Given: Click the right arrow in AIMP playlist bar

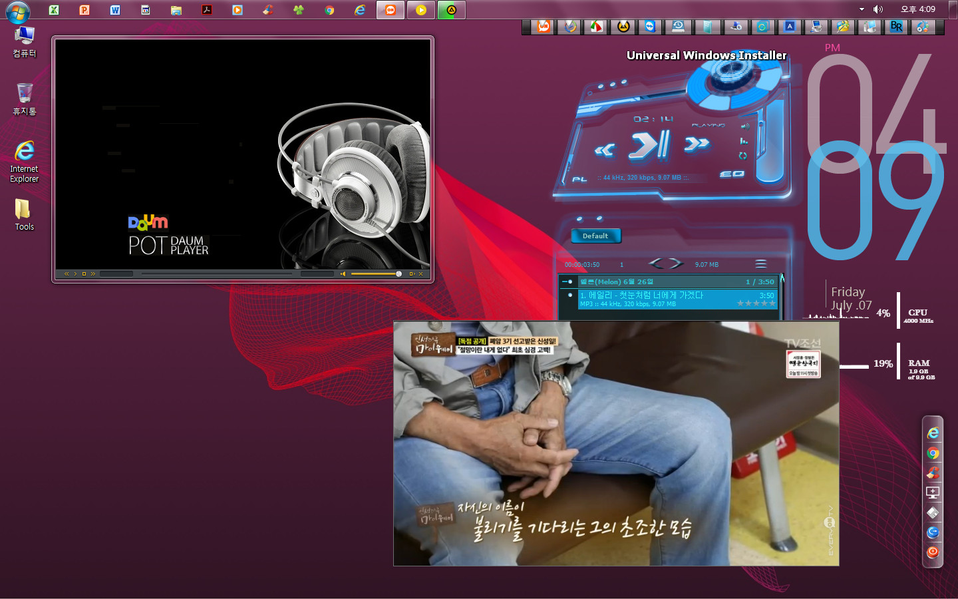Looking at the screenshot, I should [x=676, y=264].
